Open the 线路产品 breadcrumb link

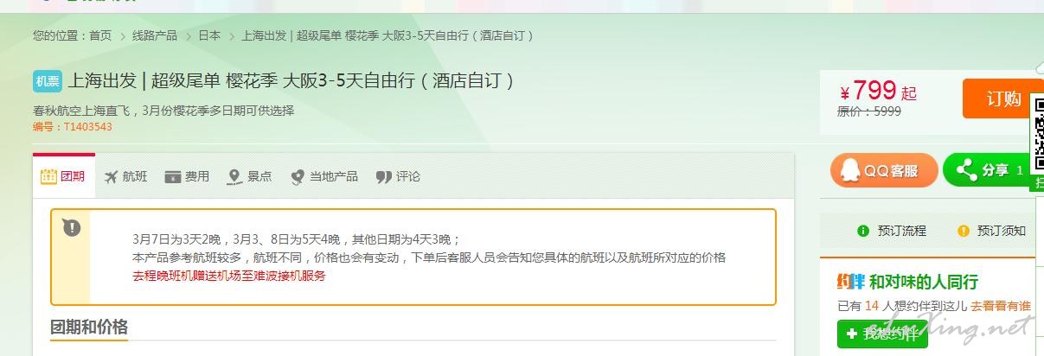coord(155,35)
